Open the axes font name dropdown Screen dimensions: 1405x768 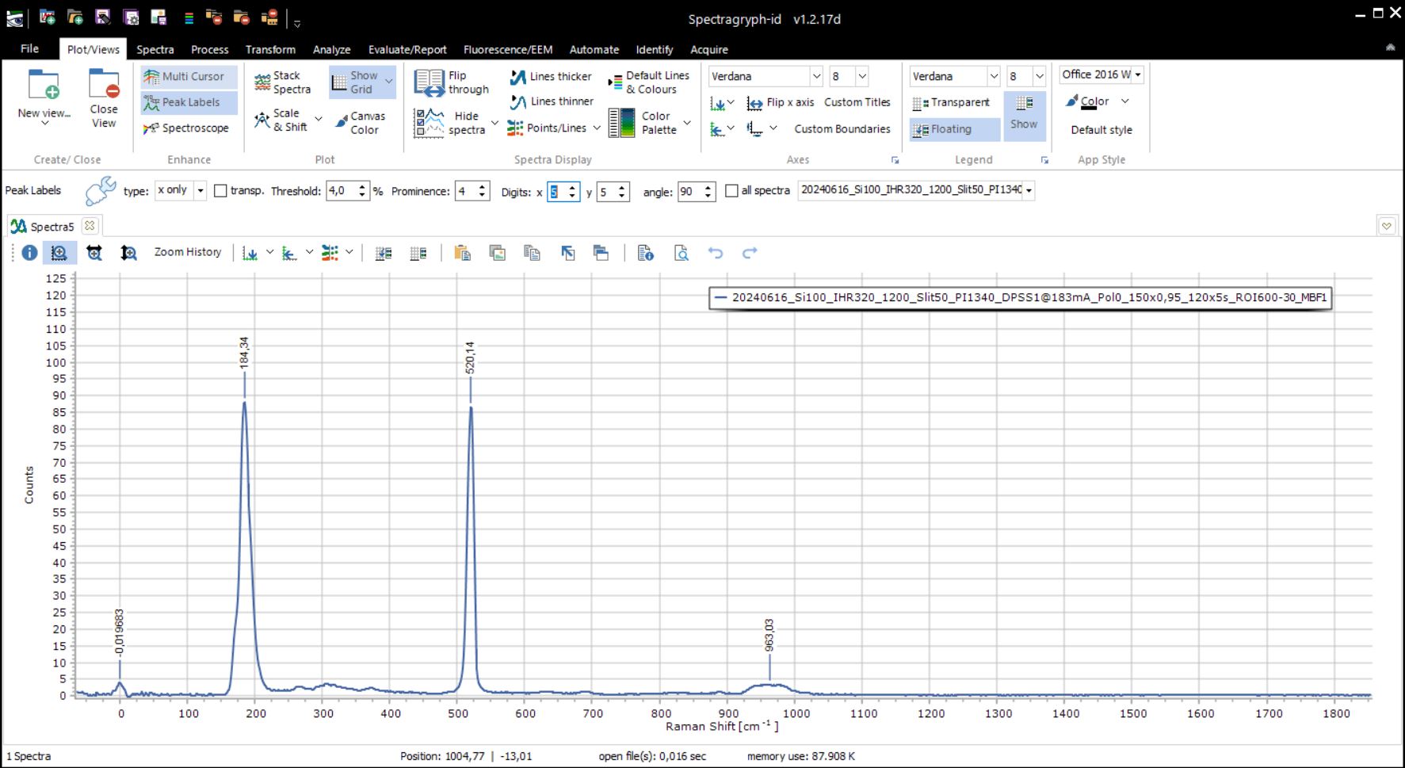(x=816, y=76)
